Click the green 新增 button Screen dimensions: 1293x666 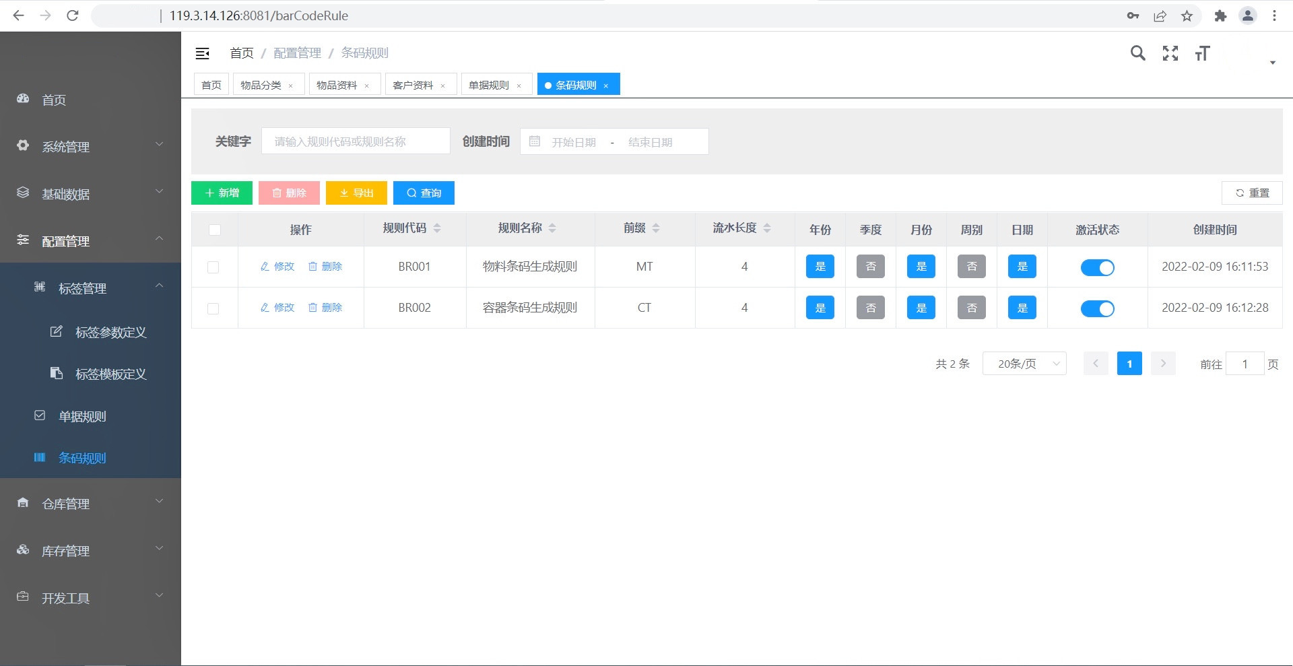222,193
